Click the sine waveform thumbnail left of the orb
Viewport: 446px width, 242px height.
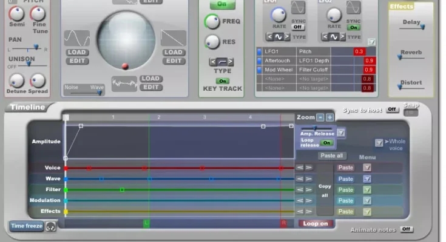pyautogui.click(x=76, y=38)
